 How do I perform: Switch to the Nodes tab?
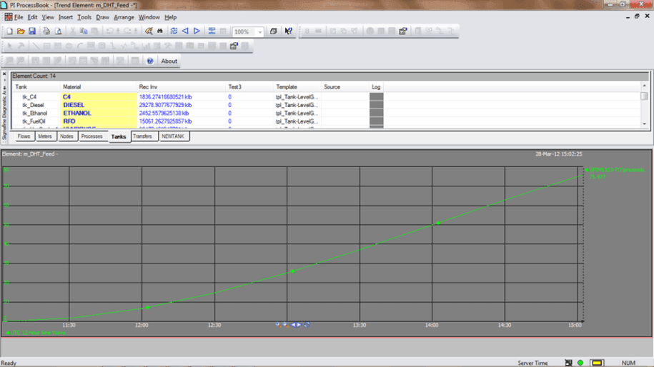point(66,136)
